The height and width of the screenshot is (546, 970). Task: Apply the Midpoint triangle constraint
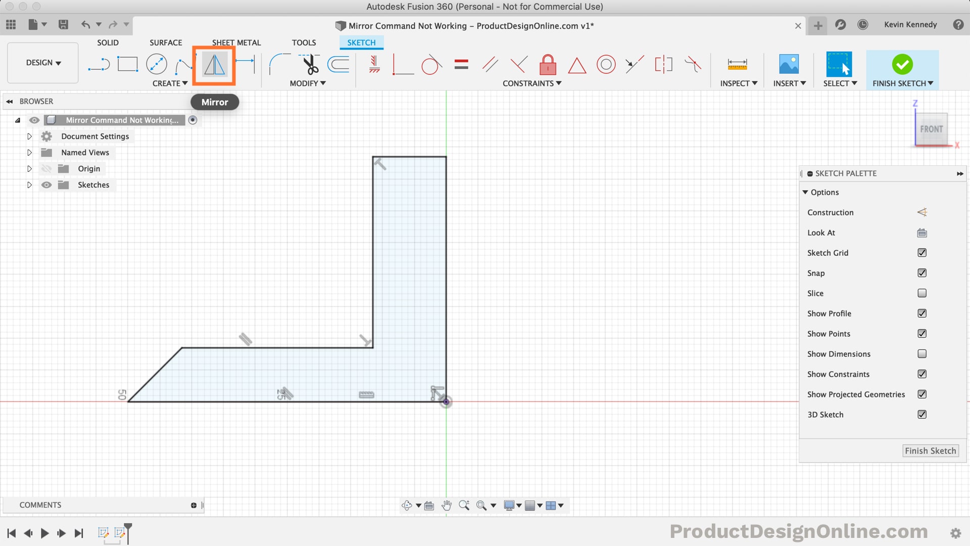pyautogui.click(x=577, y=65)
